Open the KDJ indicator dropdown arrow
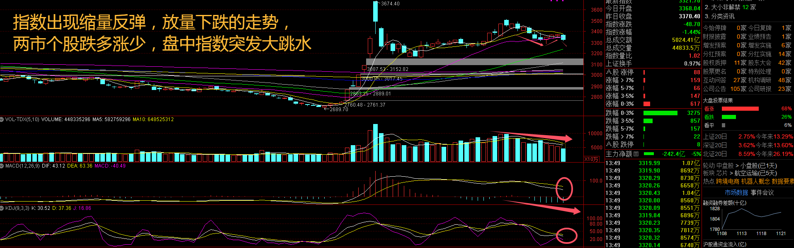 coord(2,208)
